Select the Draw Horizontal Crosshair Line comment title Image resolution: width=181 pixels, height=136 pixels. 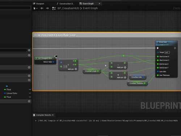(55, 35)
